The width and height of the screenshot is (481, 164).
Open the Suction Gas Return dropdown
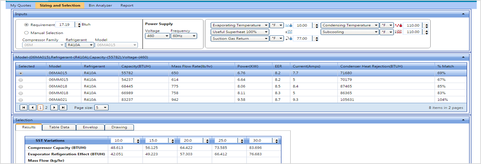coord(240,38)
